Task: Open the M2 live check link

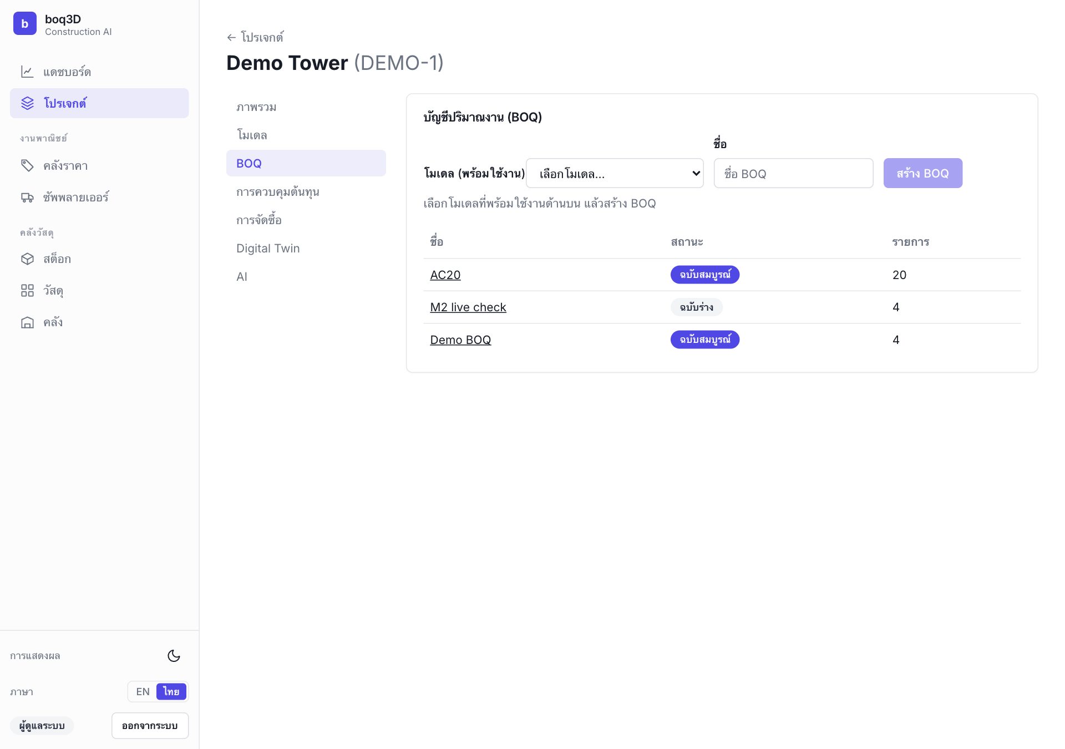Action: (468, 307)
